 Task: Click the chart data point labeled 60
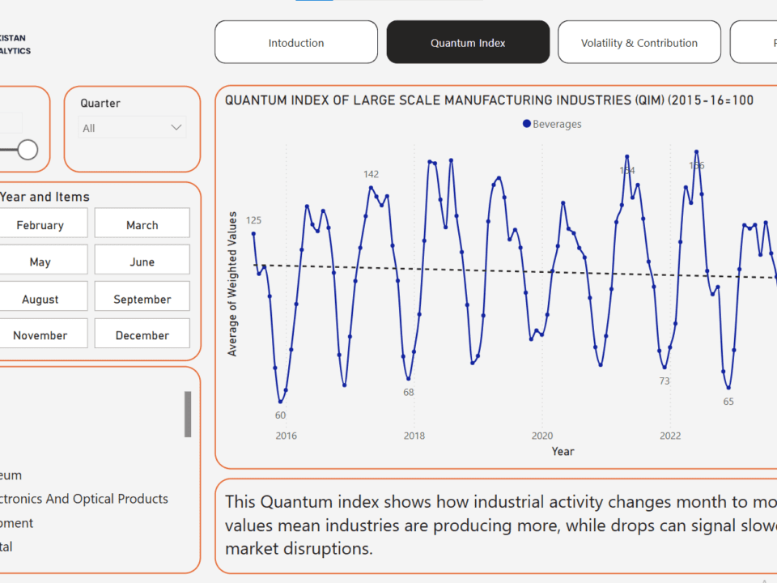tap(281, 402)
